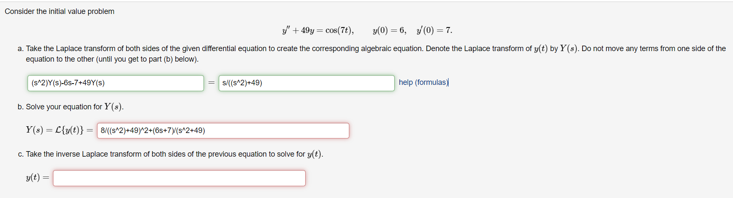Screen dimensions: 733x198
Task: Click the y(t) = label before the empty box
Action: click(38, 178)
